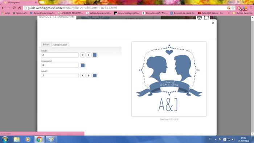254x143 pixels.
Task: Expand the bookmarks overflow chevron
Action: tap(229, 13)
